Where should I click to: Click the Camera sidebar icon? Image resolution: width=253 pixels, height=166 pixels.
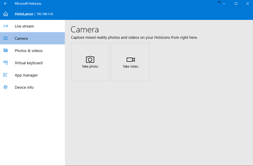click(6, 38)
